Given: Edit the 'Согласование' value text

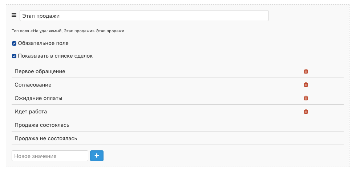Looking at the screenshot, I should [x=33, y=85].
